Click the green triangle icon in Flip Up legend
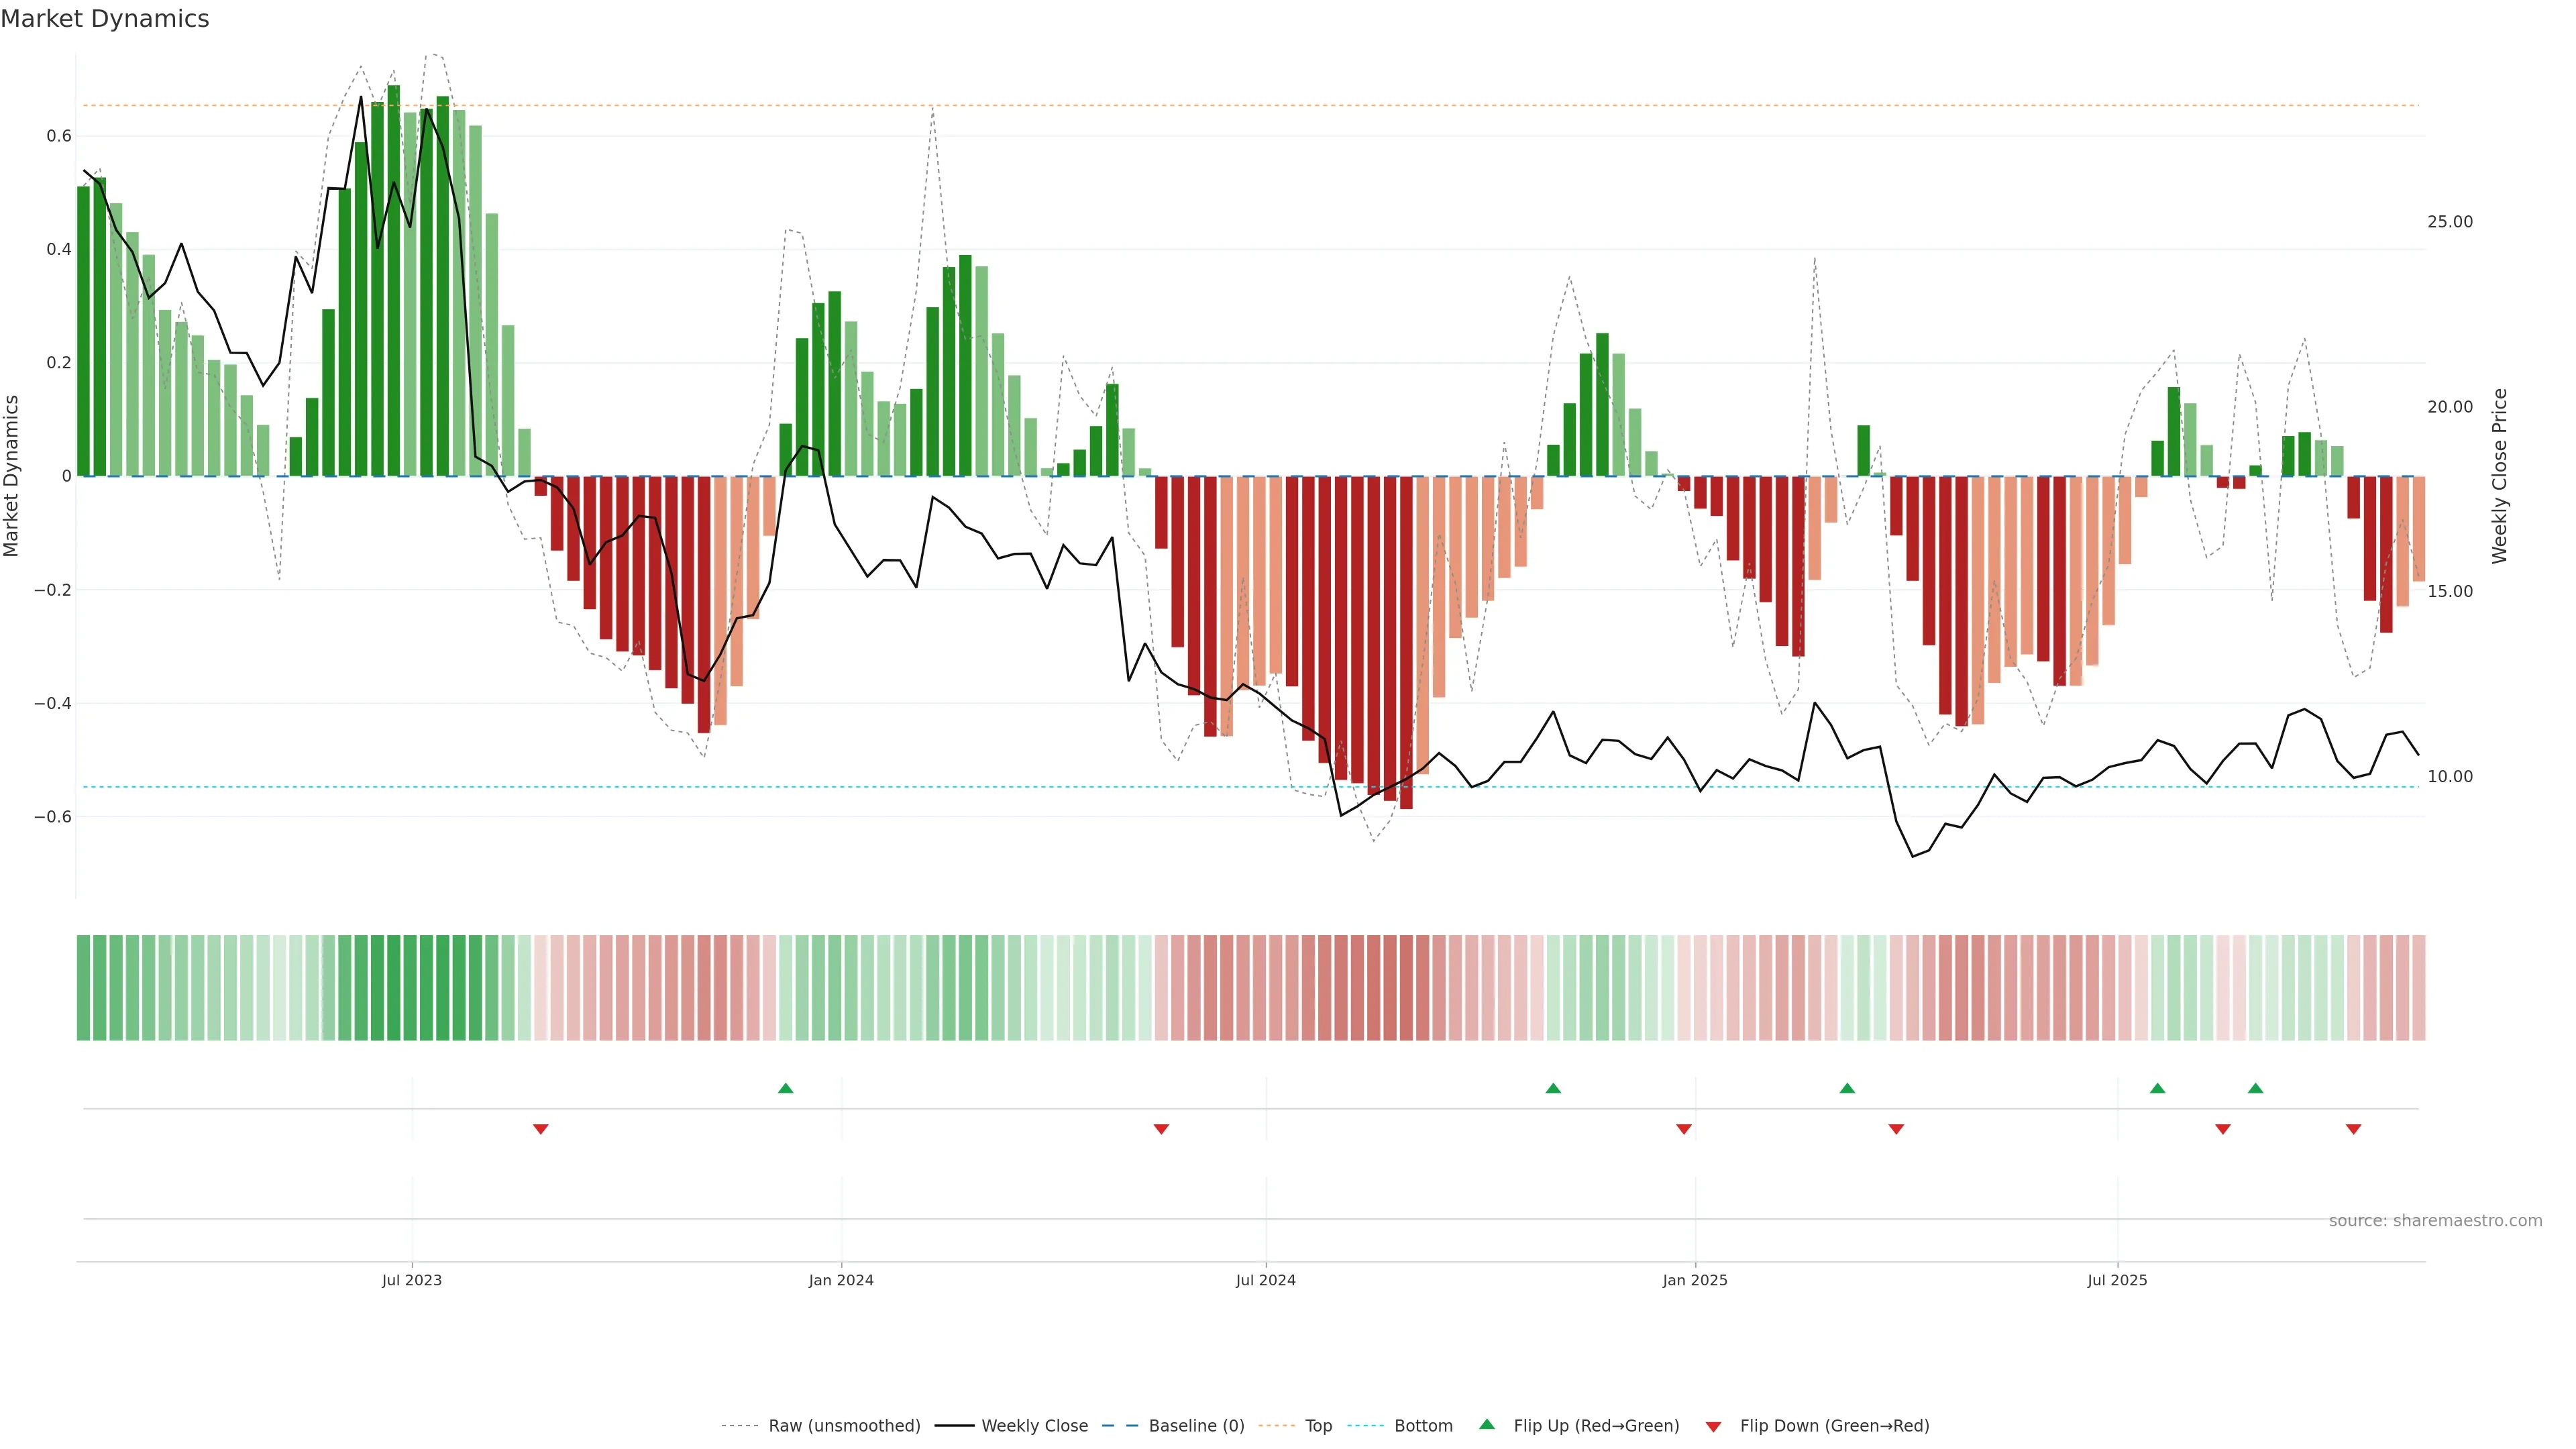The image size is (2576, 1449). [x=1487, y=1424]
